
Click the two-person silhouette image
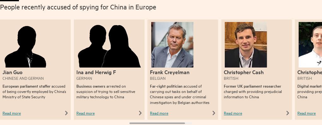(x=109, y=46)
